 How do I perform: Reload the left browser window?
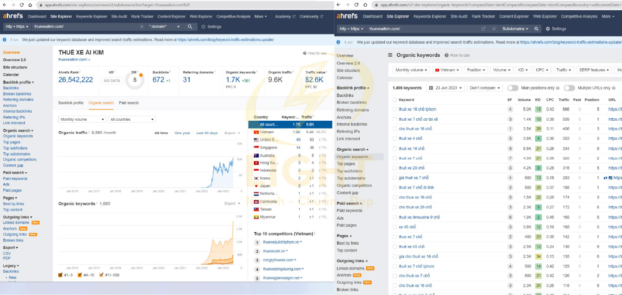pyautogui.click(x=21, y=5)
